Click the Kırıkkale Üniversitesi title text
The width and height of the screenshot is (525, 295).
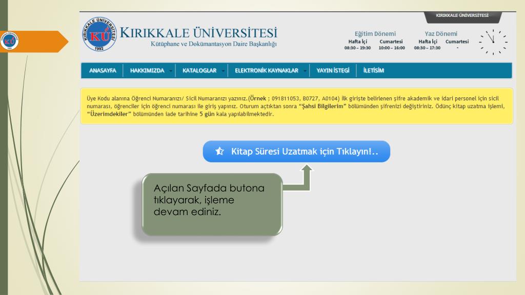click(x=198, y=33)
